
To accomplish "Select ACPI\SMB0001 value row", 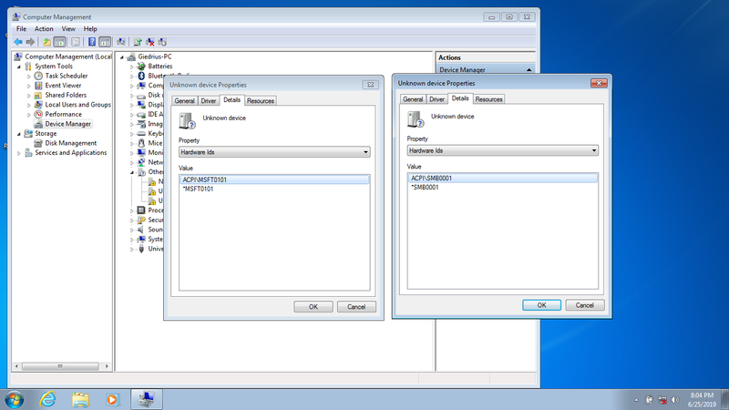I will pos(503,179).
